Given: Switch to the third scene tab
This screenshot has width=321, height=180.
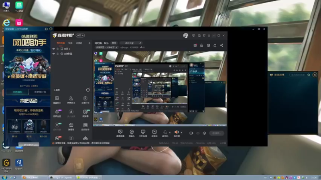Looking at the screenshot, I should (79, 43).
